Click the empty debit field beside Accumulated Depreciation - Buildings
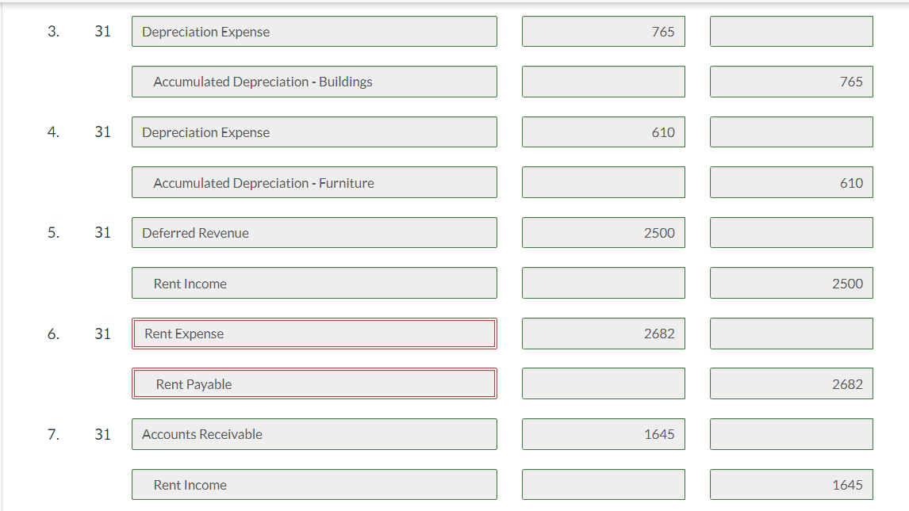 click(x=604, y=82)
